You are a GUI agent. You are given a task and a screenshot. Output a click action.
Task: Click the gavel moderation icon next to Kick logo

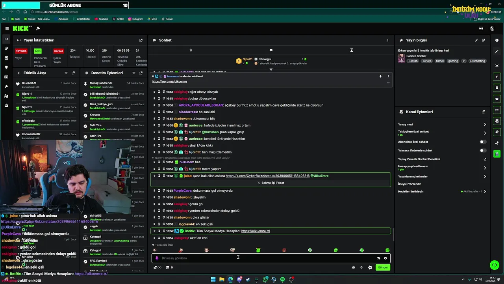(x=38, y=28)
